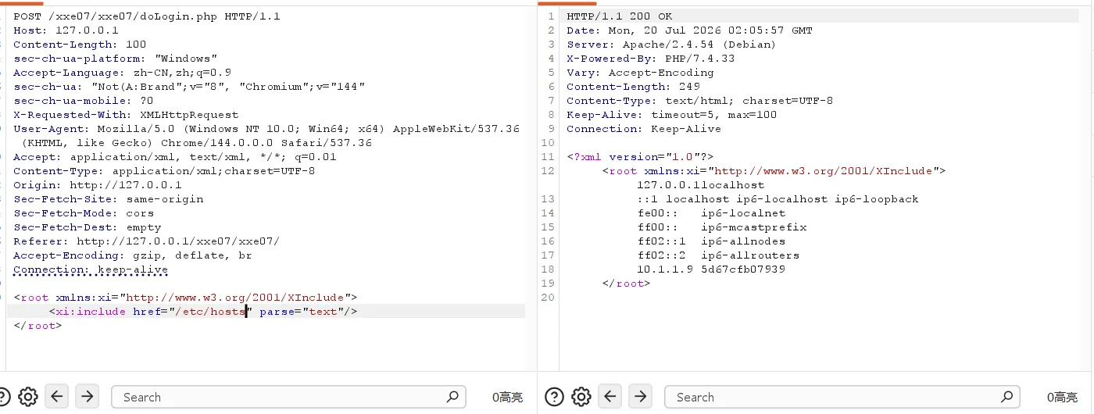Click the Server: Apache/2.4.54 (Debian) header

coord(672,45)
